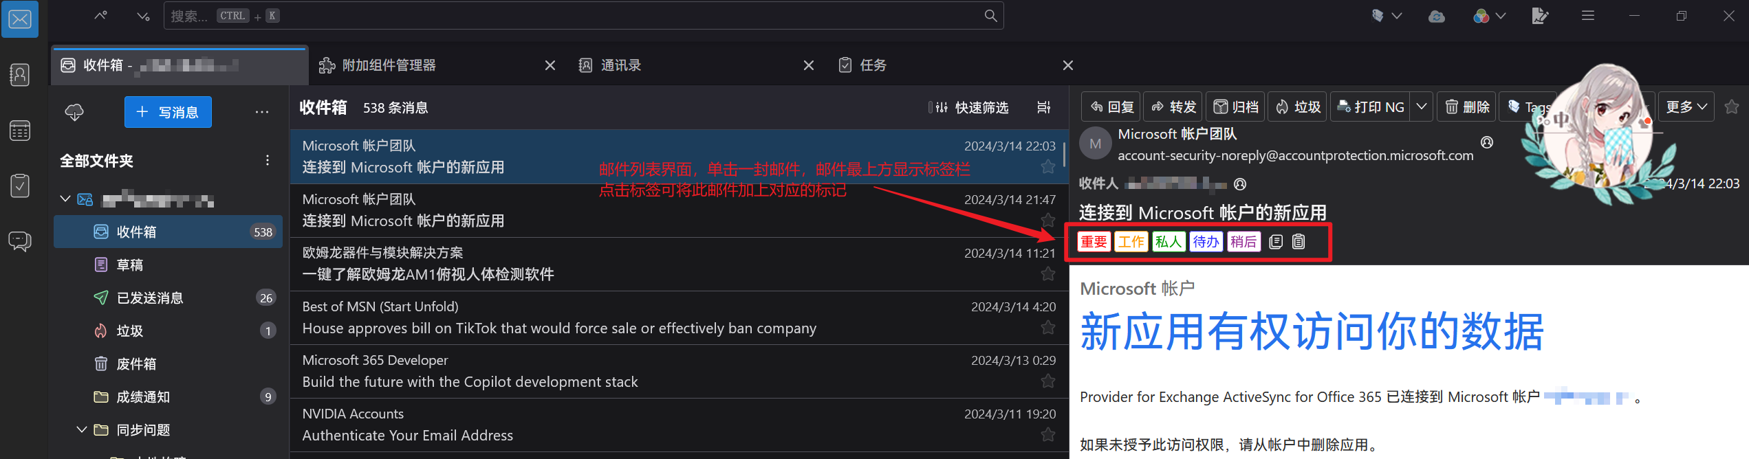Select the 废件箱 folder
Screen dimensions: 1749x459
[x=168, y=363]
